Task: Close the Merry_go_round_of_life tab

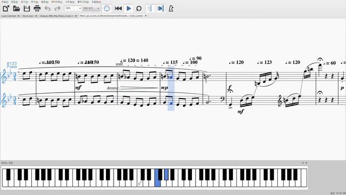Action: click(145, 16)
